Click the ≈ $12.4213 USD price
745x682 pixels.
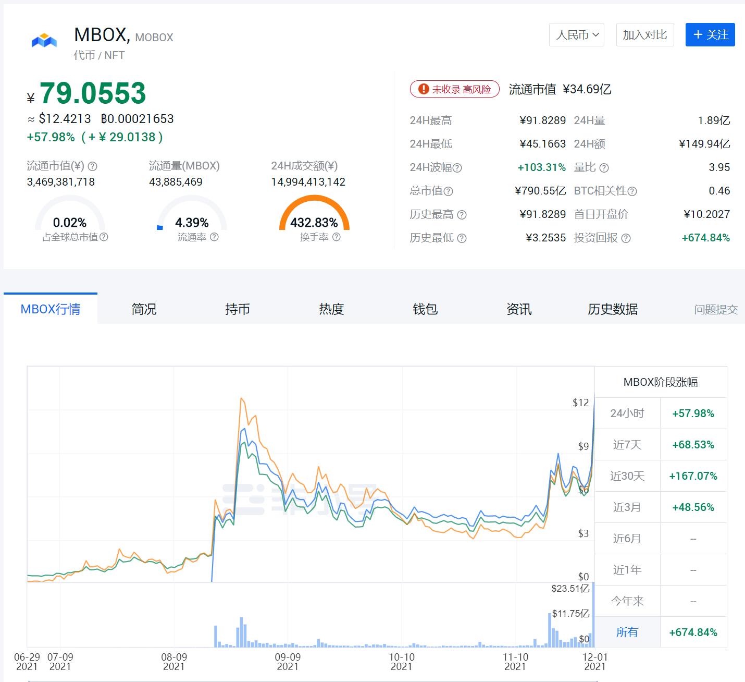tap(59, 119)
